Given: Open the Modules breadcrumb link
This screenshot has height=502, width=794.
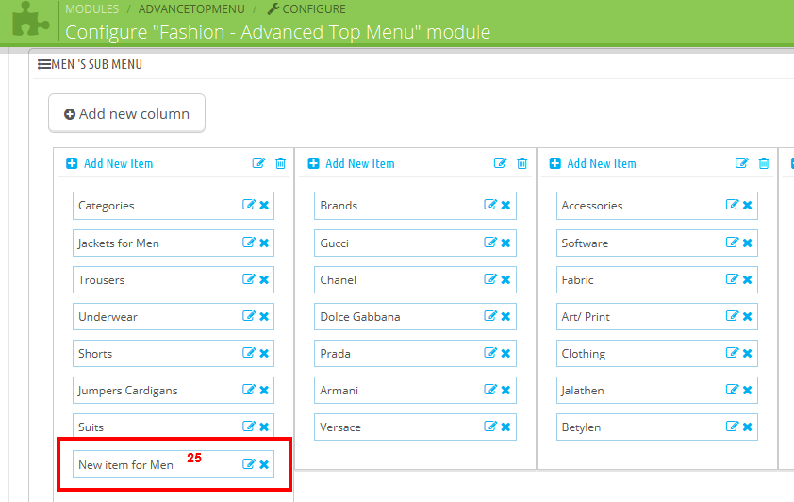Looking at the screenshot, I should pyautogui.click(x=92, y=9).
